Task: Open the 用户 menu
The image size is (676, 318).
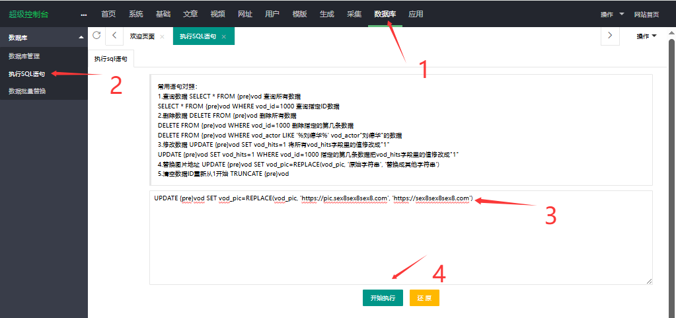Action: coord(272,14)
